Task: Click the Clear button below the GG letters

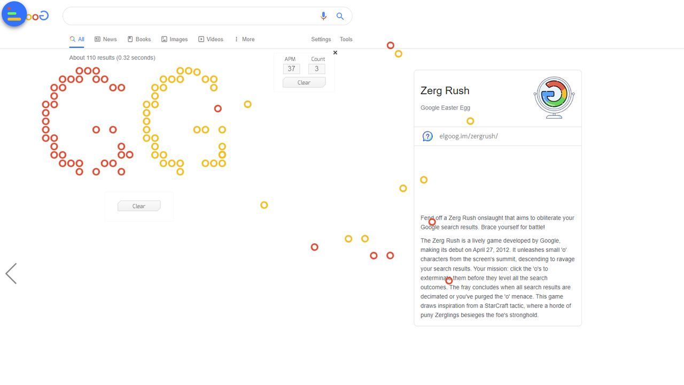Action: pyautogui.click(x=139, y=206)
